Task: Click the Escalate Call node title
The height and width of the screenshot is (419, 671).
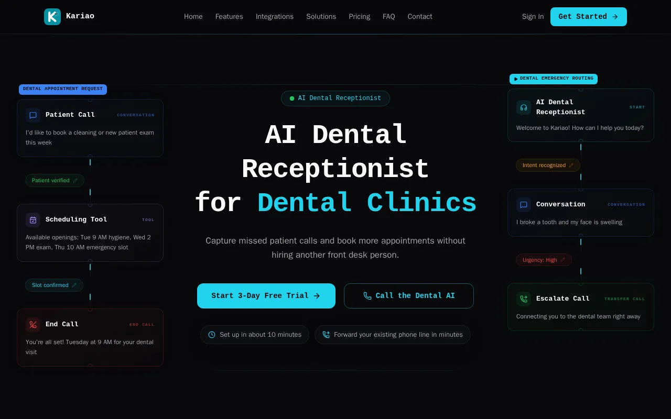Action: click(x=563, y=299)
